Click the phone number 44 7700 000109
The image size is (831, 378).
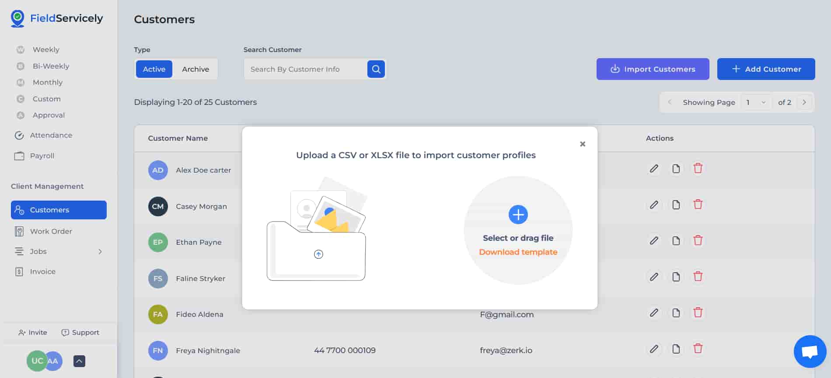coord(345,350)
